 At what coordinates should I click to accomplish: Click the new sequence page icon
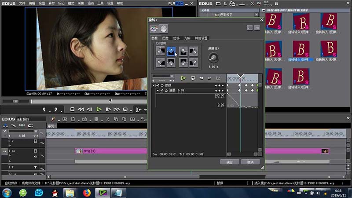(x=73, y=119)
